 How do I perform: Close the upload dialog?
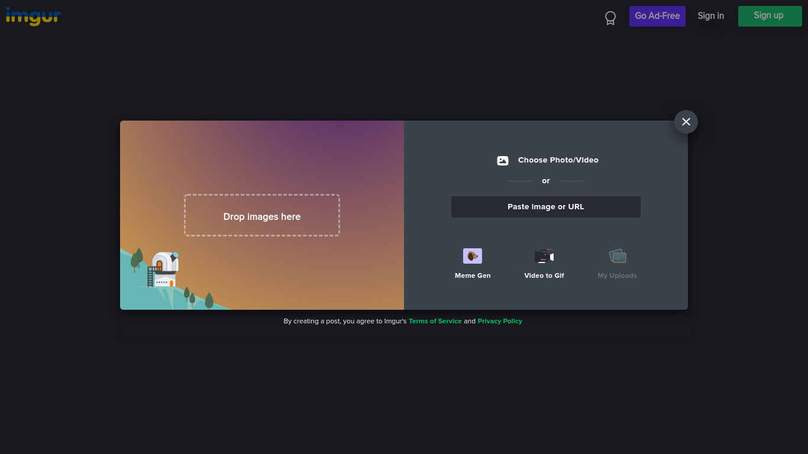coord(686,122)
